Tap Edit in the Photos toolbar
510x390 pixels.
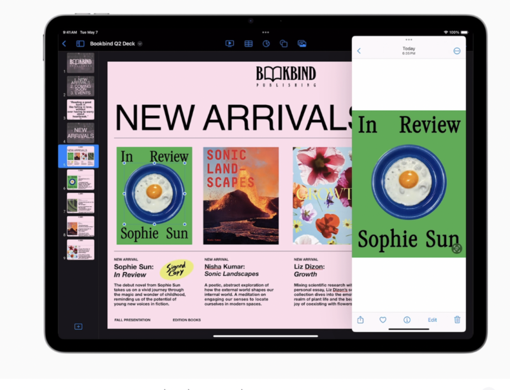click(x=432, y=320)
